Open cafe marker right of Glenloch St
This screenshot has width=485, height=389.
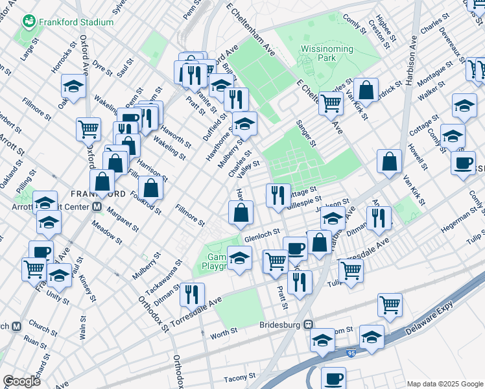296,249
